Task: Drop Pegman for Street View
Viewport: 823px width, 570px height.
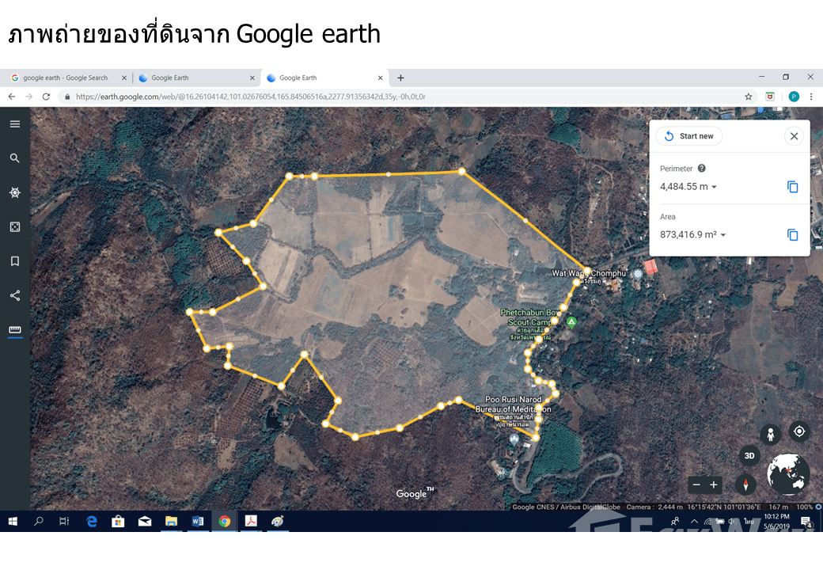Action: (x=770, y=434)
